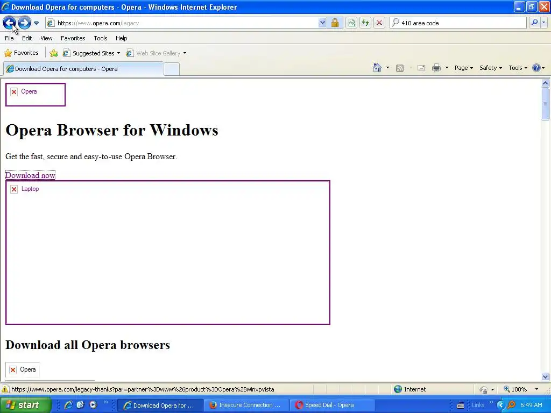Add page to Favorites Bar icon

54,53
